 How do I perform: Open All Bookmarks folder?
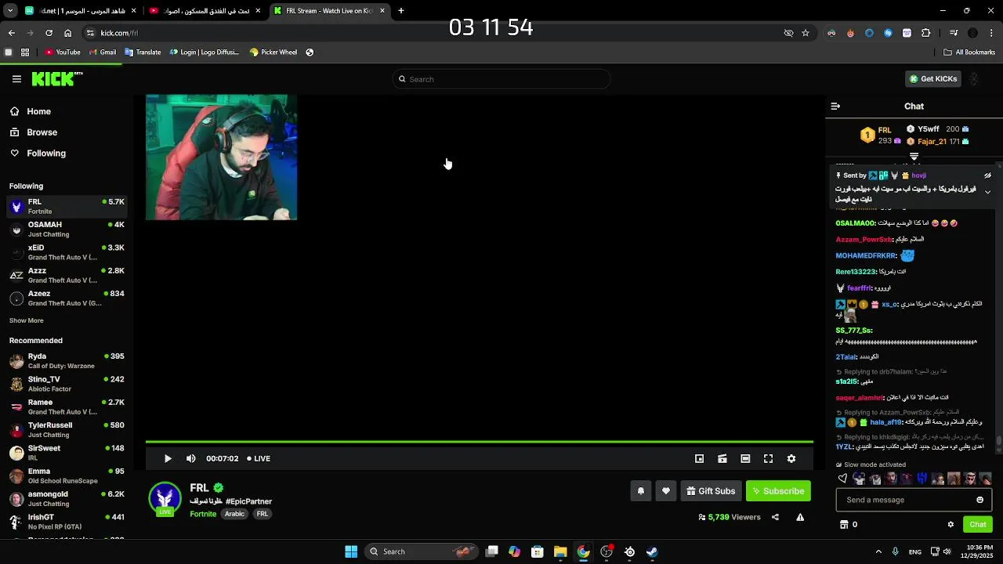pyautogui.click(x=969, y=52)
